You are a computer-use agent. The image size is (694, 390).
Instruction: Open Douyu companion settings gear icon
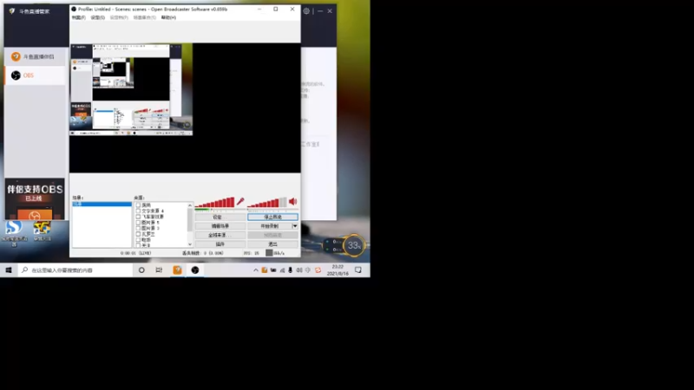[306, 11]
